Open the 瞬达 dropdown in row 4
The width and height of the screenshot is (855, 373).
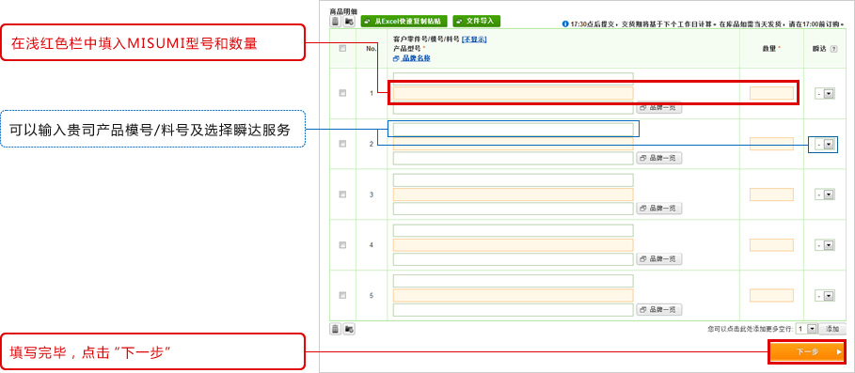click(825, 245)
